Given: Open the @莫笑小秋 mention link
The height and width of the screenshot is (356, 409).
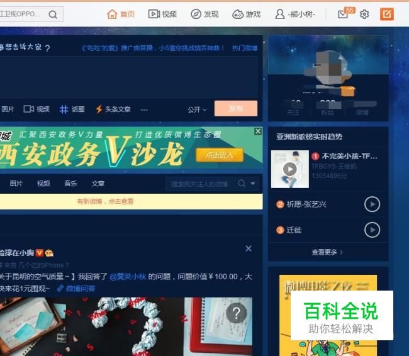Looking at the screenshot, I should point(128,277).
